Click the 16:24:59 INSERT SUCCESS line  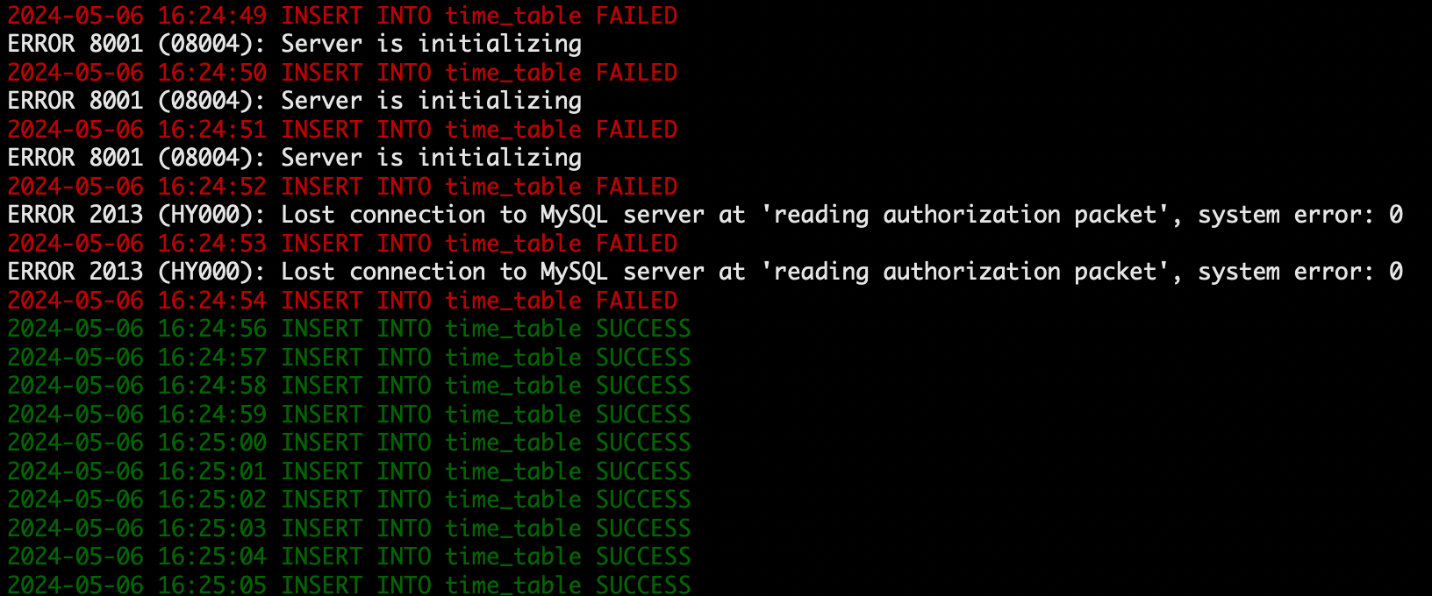pyautogui.click(x=349, y=415)
